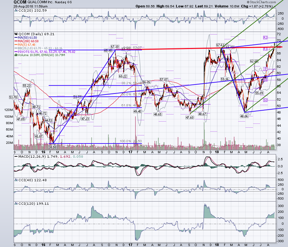The width and height of the screenshot is (288, 247).
Task: Click the candlestick icon beside QCOM (Daily)
Action: [16, 34]
